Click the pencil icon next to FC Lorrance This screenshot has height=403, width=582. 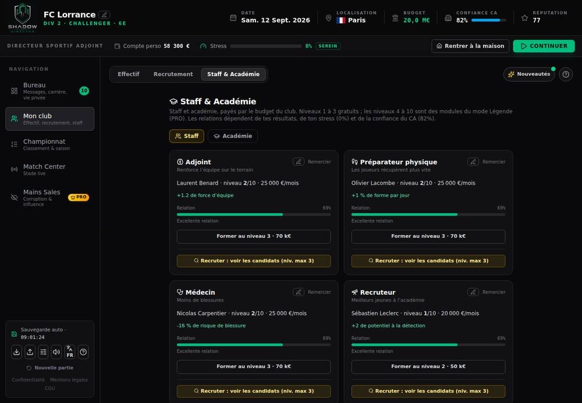[x=104, y=15]
